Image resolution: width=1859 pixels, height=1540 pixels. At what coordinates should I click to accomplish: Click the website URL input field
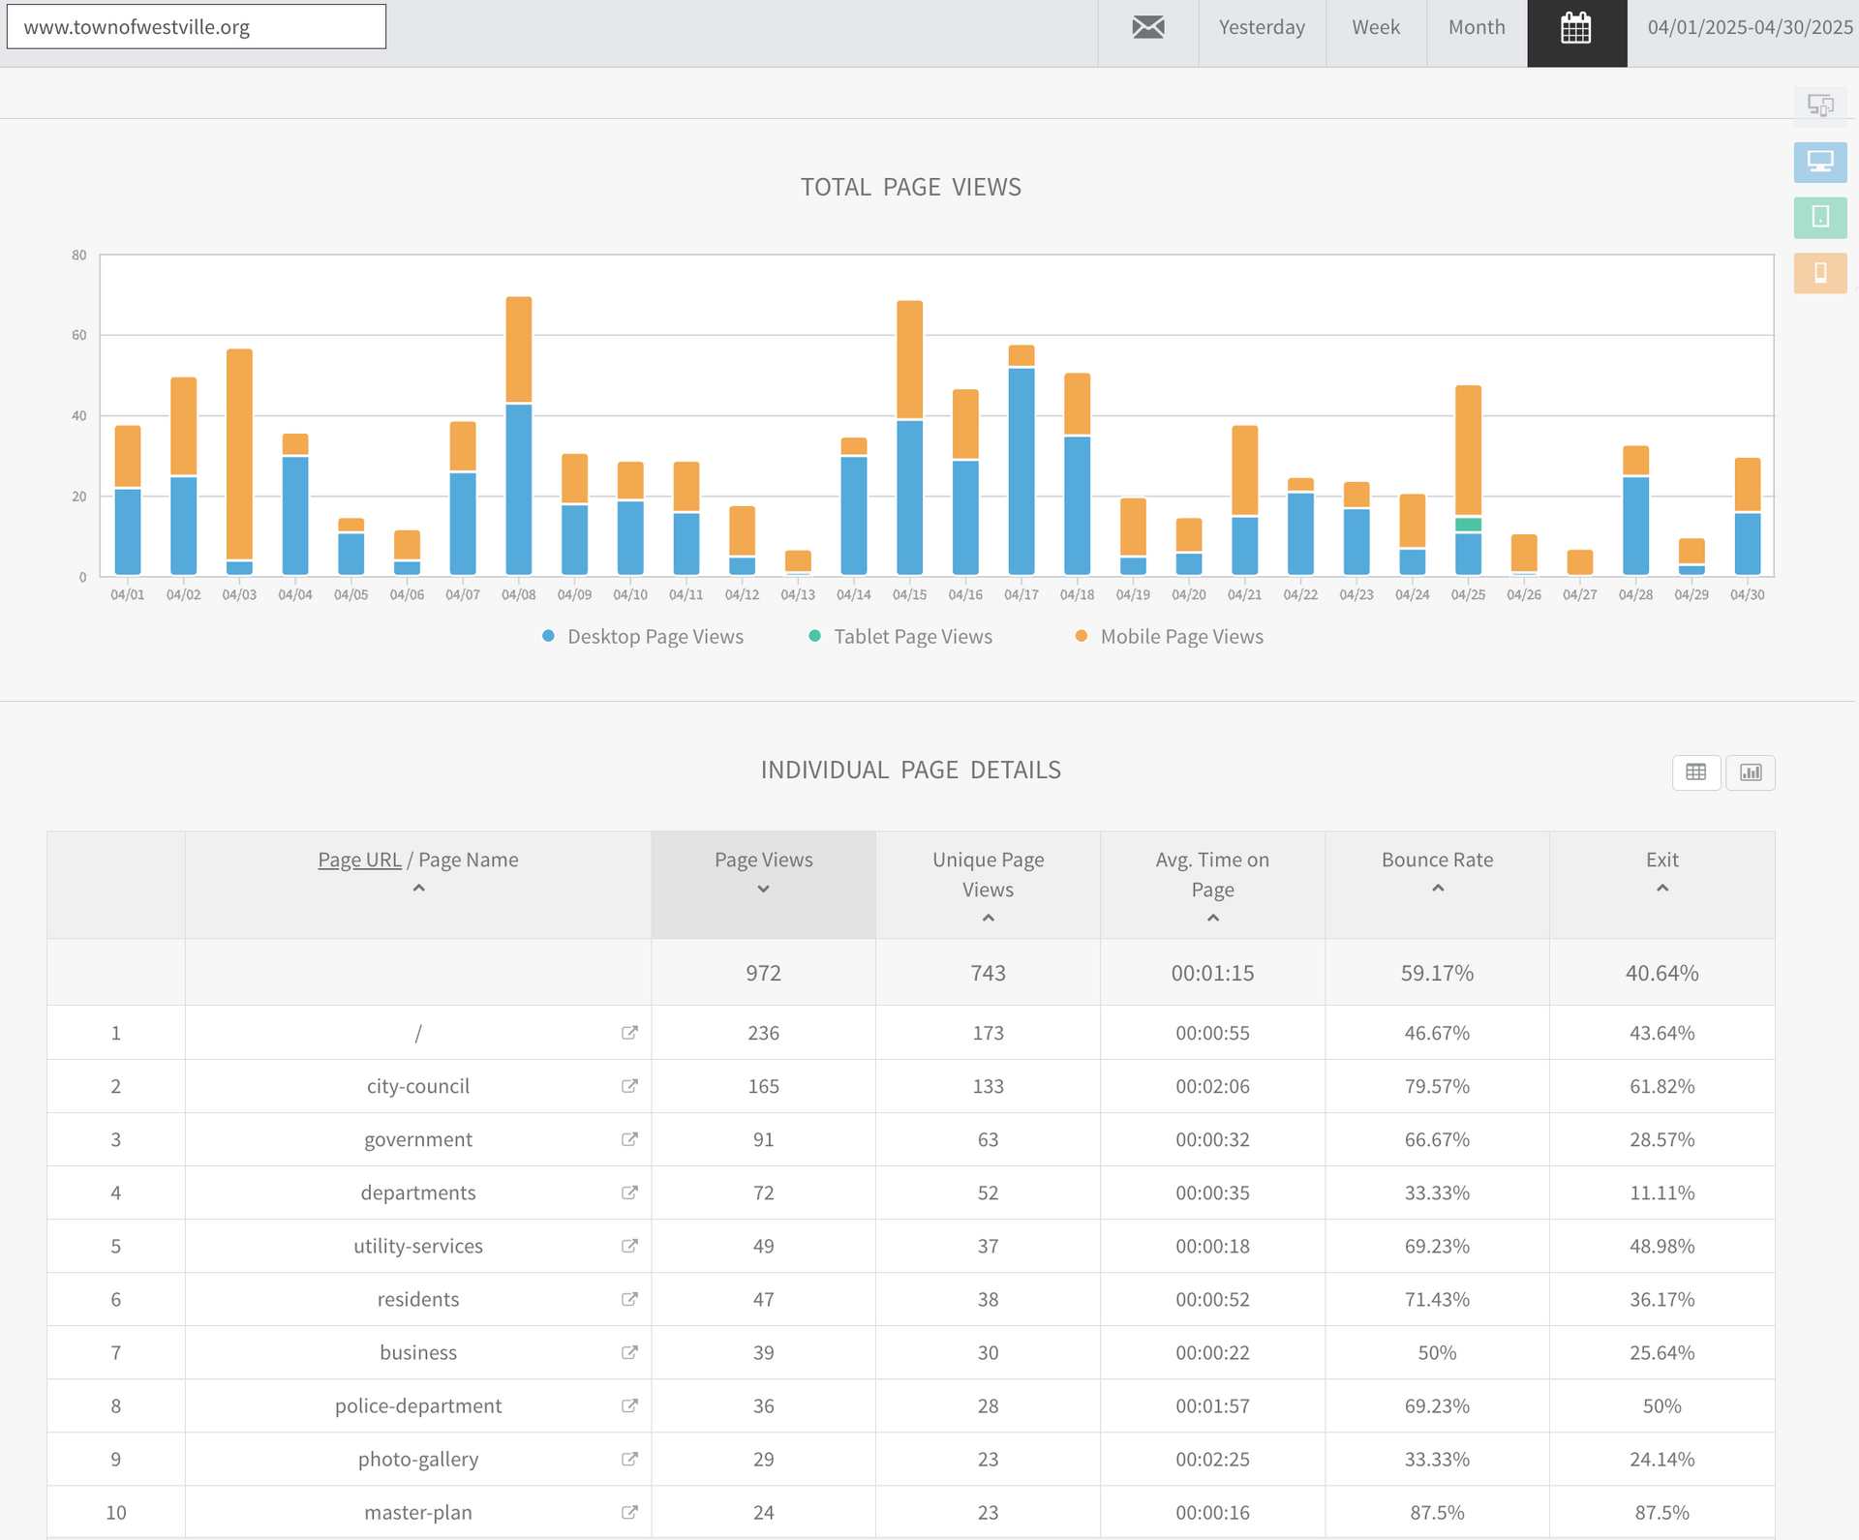197,27
